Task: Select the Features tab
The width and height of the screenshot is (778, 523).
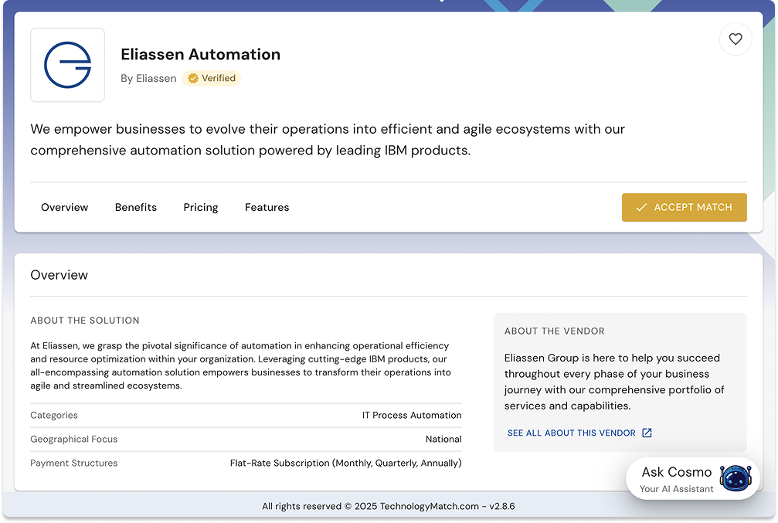Action: coord(267,207)
